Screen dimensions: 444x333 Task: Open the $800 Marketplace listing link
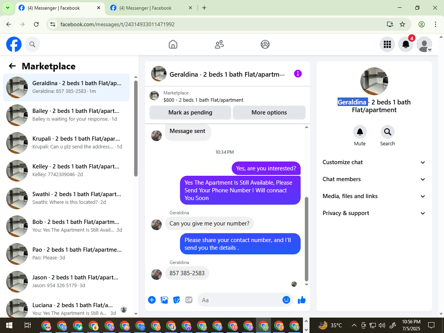pyautogui.click(x=203, y=100)
